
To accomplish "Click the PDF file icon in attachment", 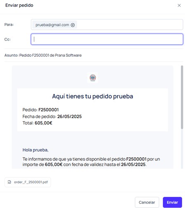I will [x=9, y=182].
